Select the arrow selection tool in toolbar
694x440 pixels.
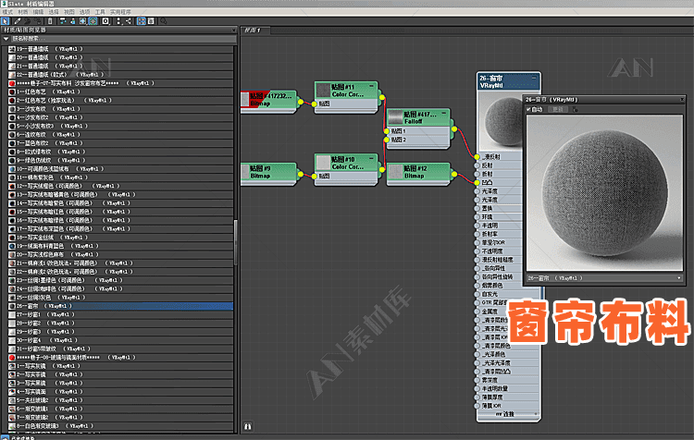click(6, 19)
